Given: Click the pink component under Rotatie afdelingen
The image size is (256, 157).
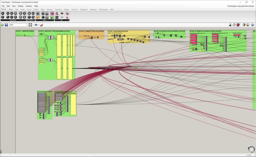Looking at the screenshot, I should [x=237, y=35].
